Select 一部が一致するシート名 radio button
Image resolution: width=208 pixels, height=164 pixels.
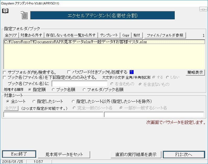click(x=121, y=108)
